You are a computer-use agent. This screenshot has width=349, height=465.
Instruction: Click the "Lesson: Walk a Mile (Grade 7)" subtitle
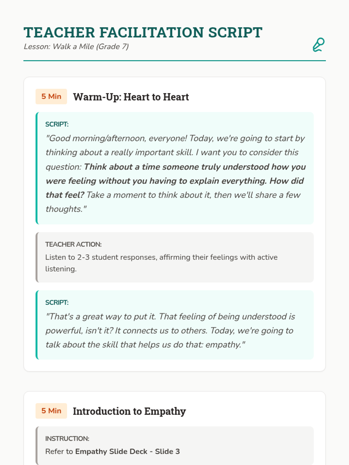pos(76,46)
